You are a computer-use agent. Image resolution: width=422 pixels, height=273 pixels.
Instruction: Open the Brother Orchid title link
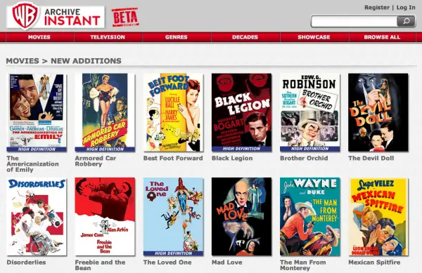(x=304, y=158)
